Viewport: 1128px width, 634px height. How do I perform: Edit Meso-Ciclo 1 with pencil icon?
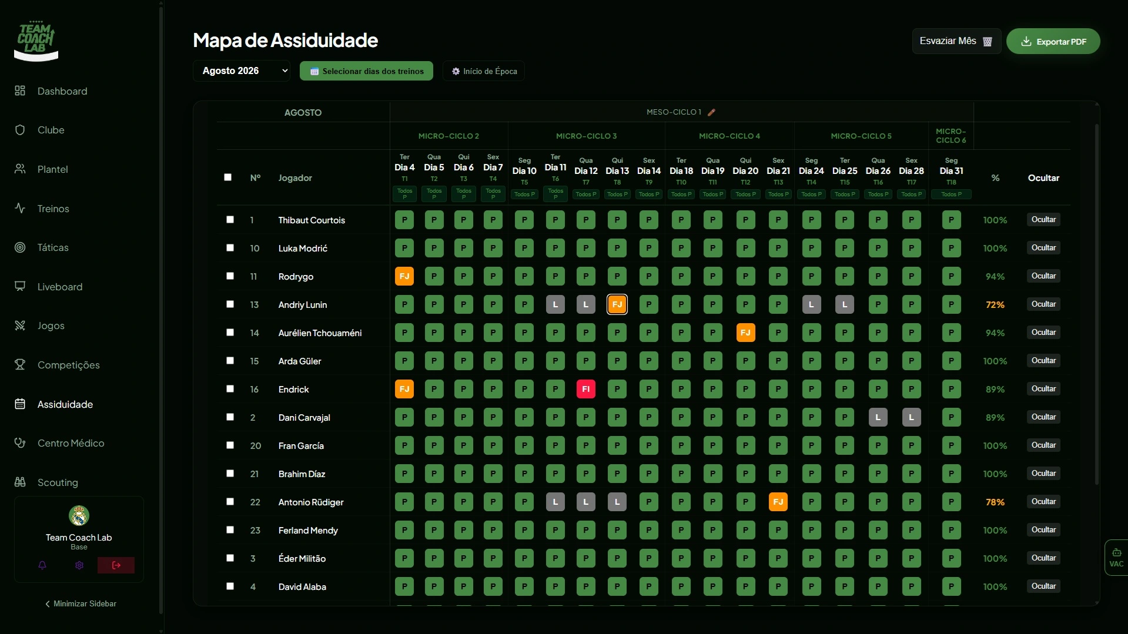coord(711,112)
